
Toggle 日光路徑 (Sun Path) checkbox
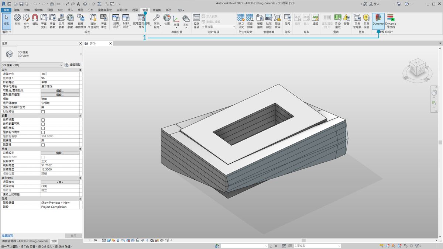43,111
